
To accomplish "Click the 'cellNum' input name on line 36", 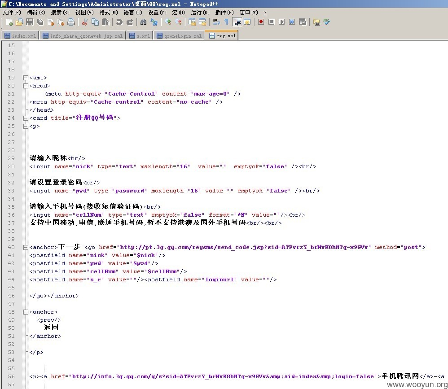I will (88, 215).
